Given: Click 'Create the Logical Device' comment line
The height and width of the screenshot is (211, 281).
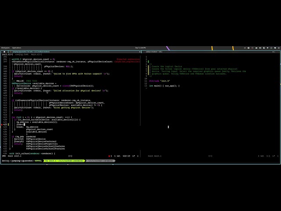Looking at the screenshot, I should point(167,66).
